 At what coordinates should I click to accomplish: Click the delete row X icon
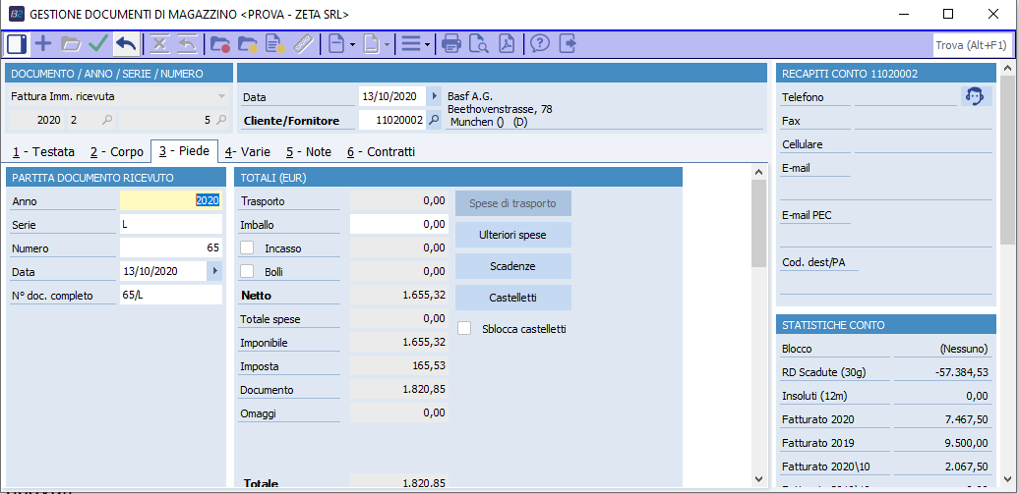[x=159, y=44]
